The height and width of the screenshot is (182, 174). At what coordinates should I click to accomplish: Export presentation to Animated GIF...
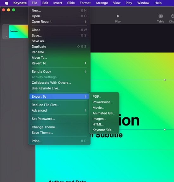click(104, 113)
